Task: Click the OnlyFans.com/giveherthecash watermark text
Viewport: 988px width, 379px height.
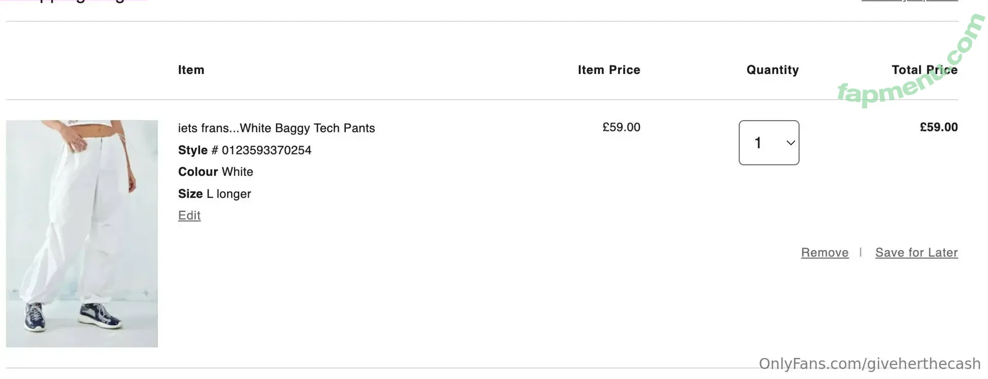Action: click(x=869, y=364)
